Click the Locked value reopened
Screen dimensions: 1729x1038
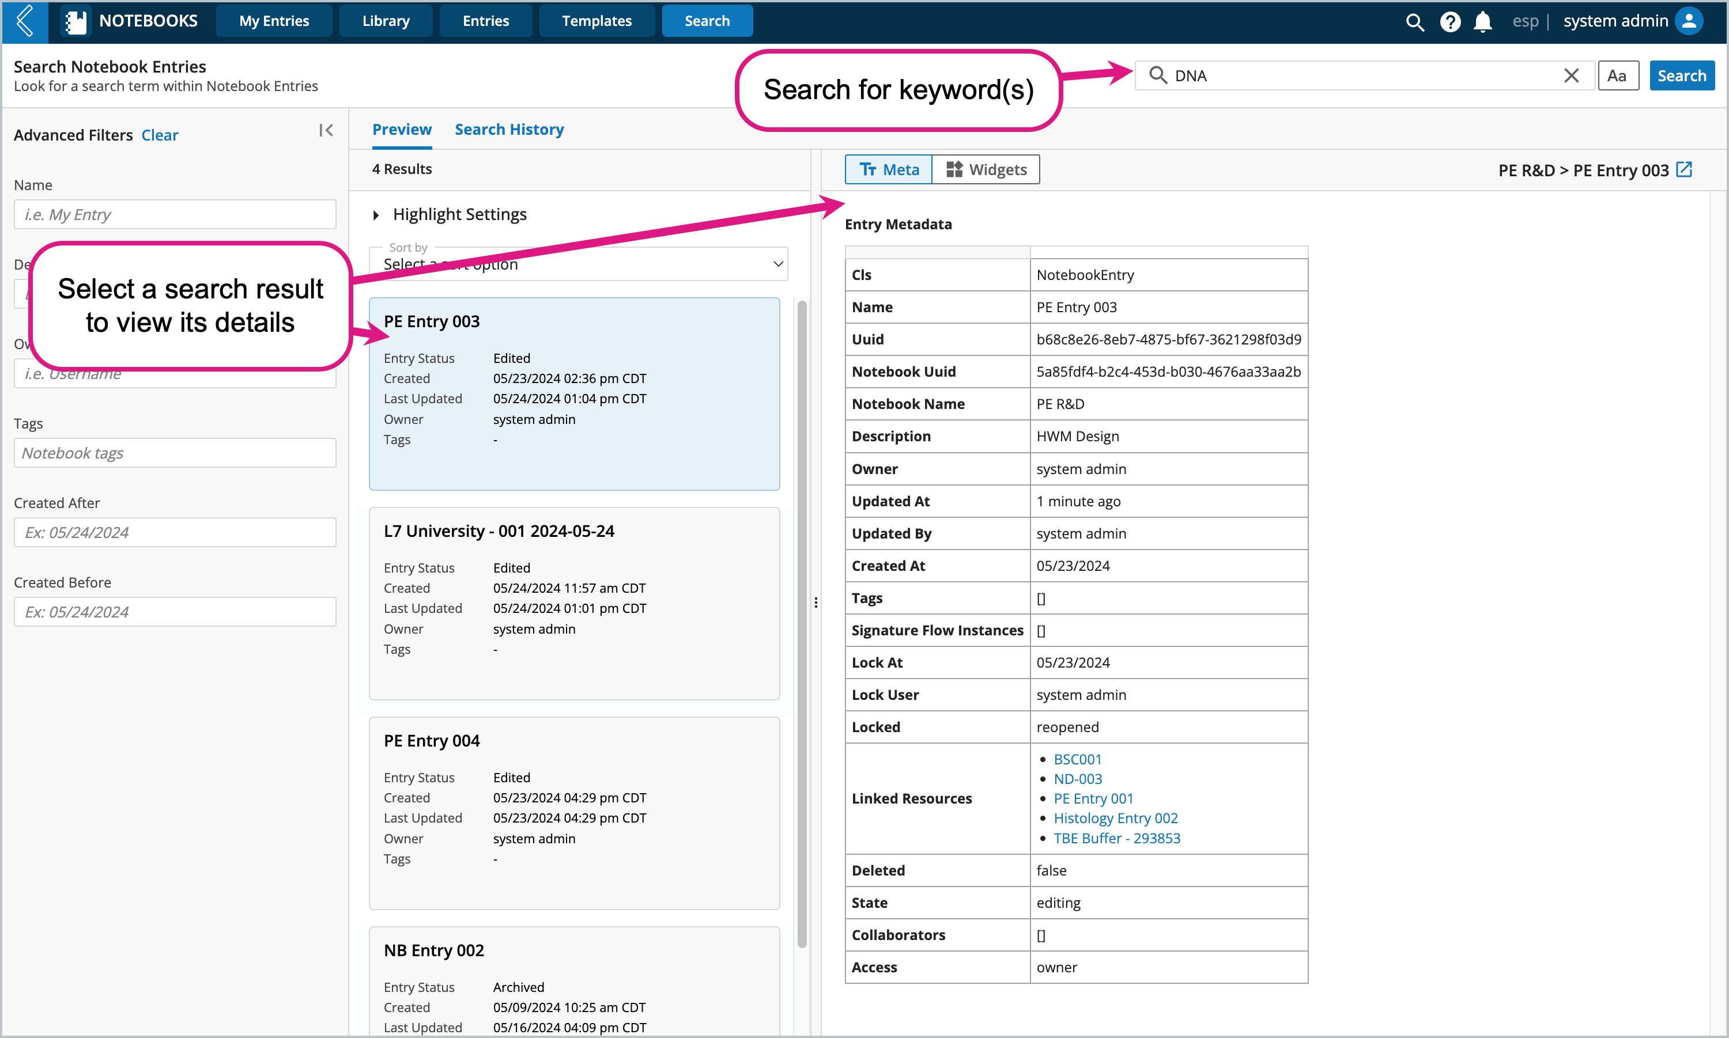(1068, 727)
